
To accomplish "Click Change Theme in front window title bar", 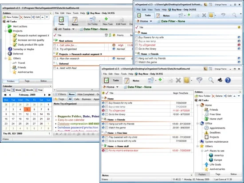I will [x=220, y=69].
